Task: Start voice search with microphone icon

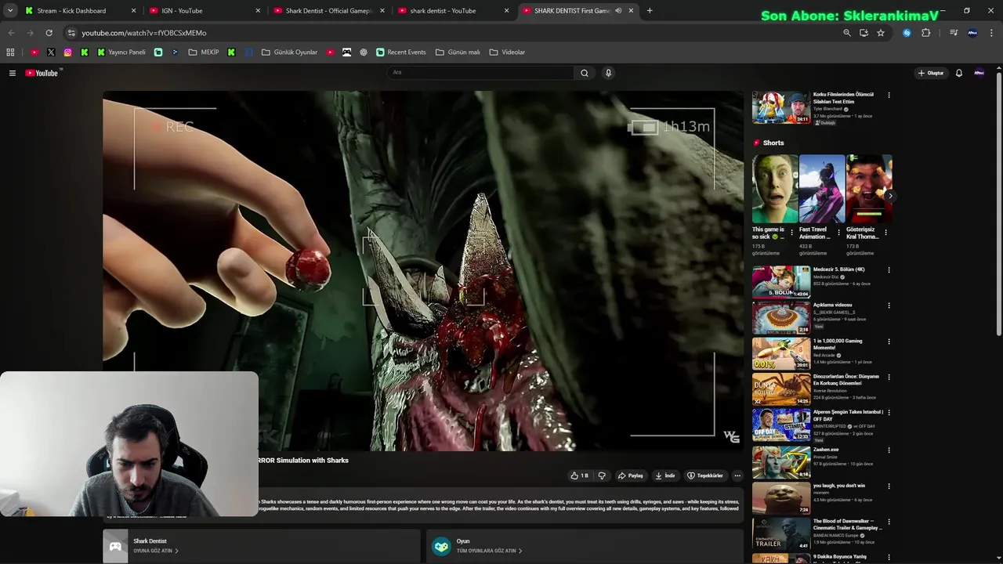Action: pyautogui.click(x=608, y=73)
